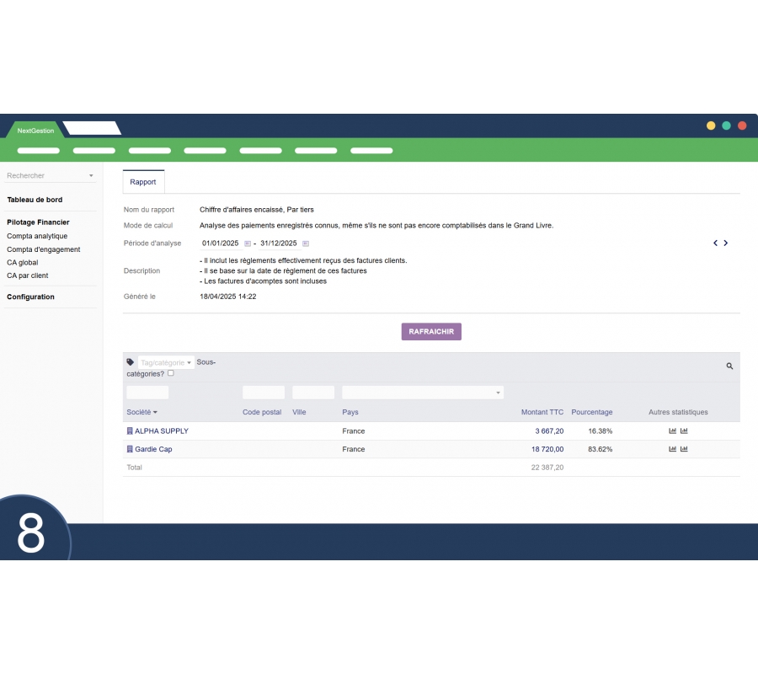Open the start date calendar picker icon
This screenshot has width=758, height=674.
click(x=248, y=243)
